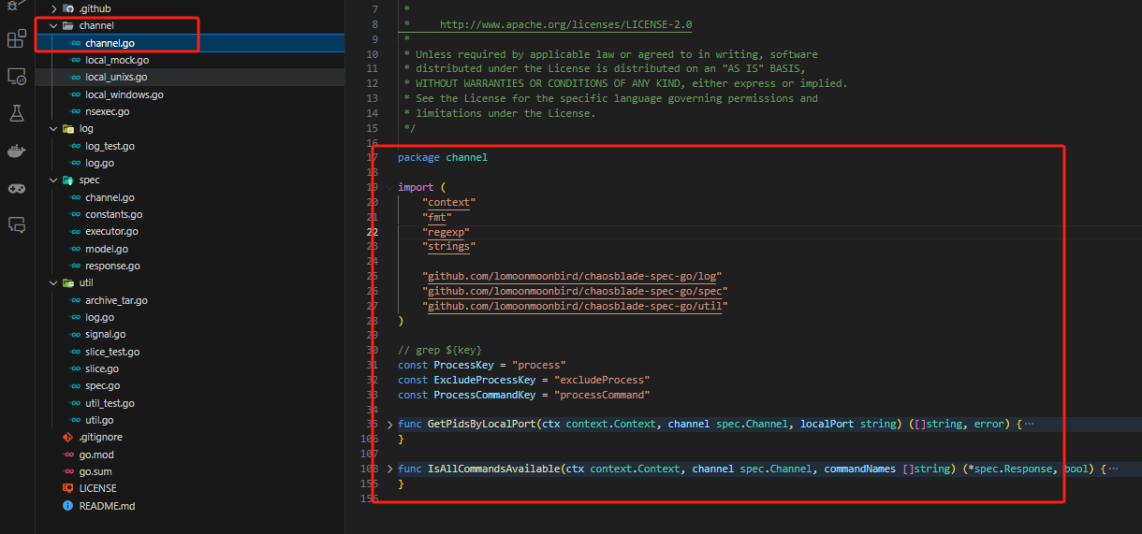This screenshot has width=1142, height=534.
Task: Follow the "regexp" import link
Action: (446, 232)
